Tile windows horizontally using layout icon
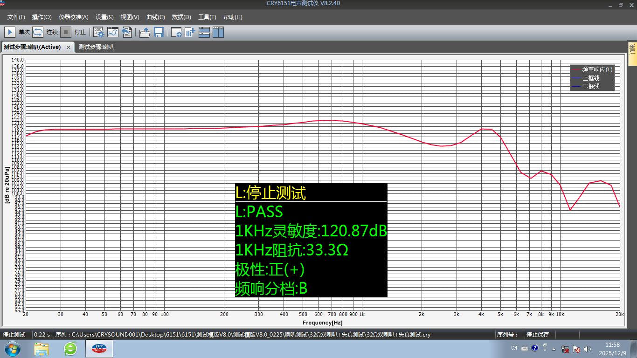The image size is (637, 358). click(x=204, y=32)
